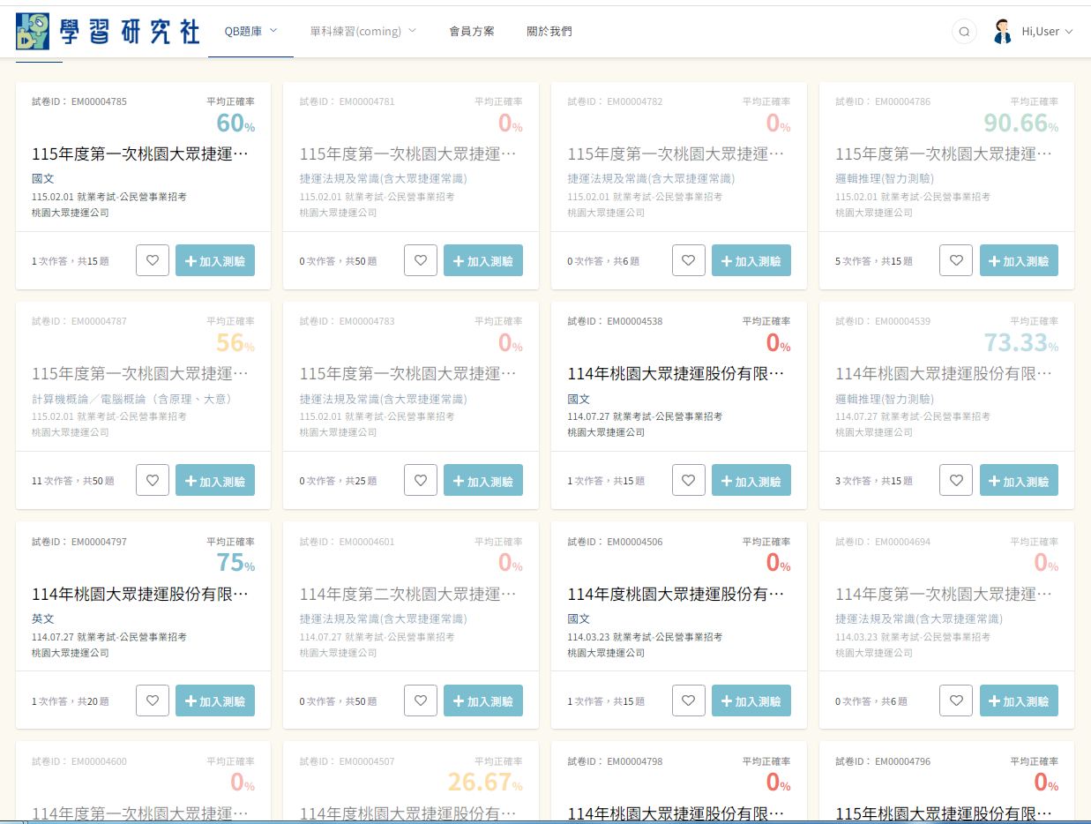Click heart icon on exam EM00004797

(153, 700)
